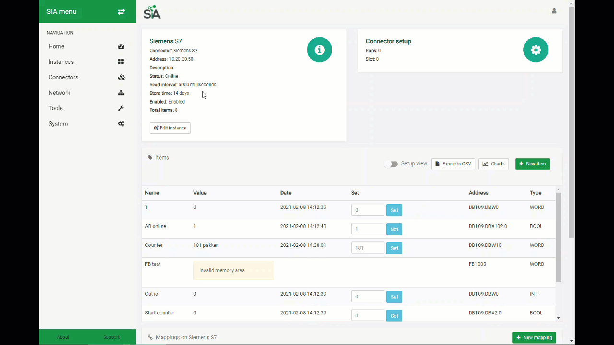Open the Tools wrench icon
The width and height of the screenshot is (614, 345).
pyautogui.click(x=121, y=108)
